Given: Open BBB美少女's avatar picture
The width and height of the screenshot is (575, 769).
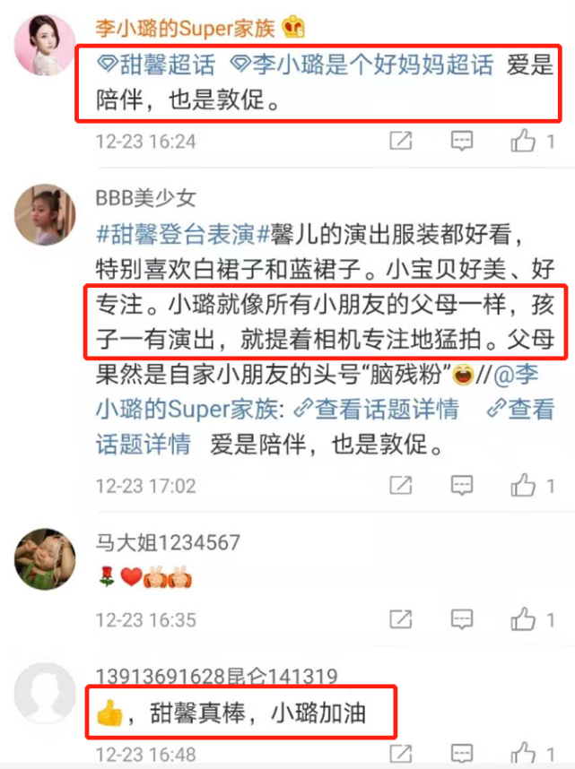Looking at the screenshot, I should (x=45, y=214).
